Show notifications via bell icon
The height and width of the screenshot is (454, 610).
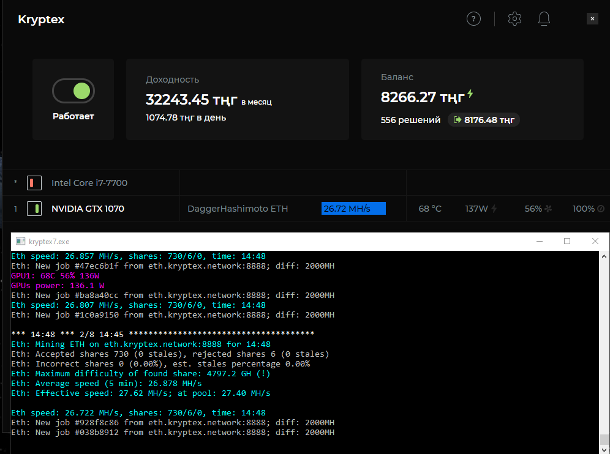pos(544,19)
